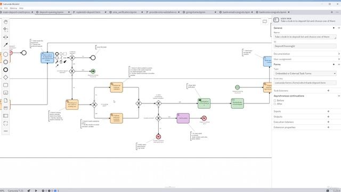This screenshot has height=192, width=341.
Task: Append intermediate event from the context pad
Action: pos(57,58)
